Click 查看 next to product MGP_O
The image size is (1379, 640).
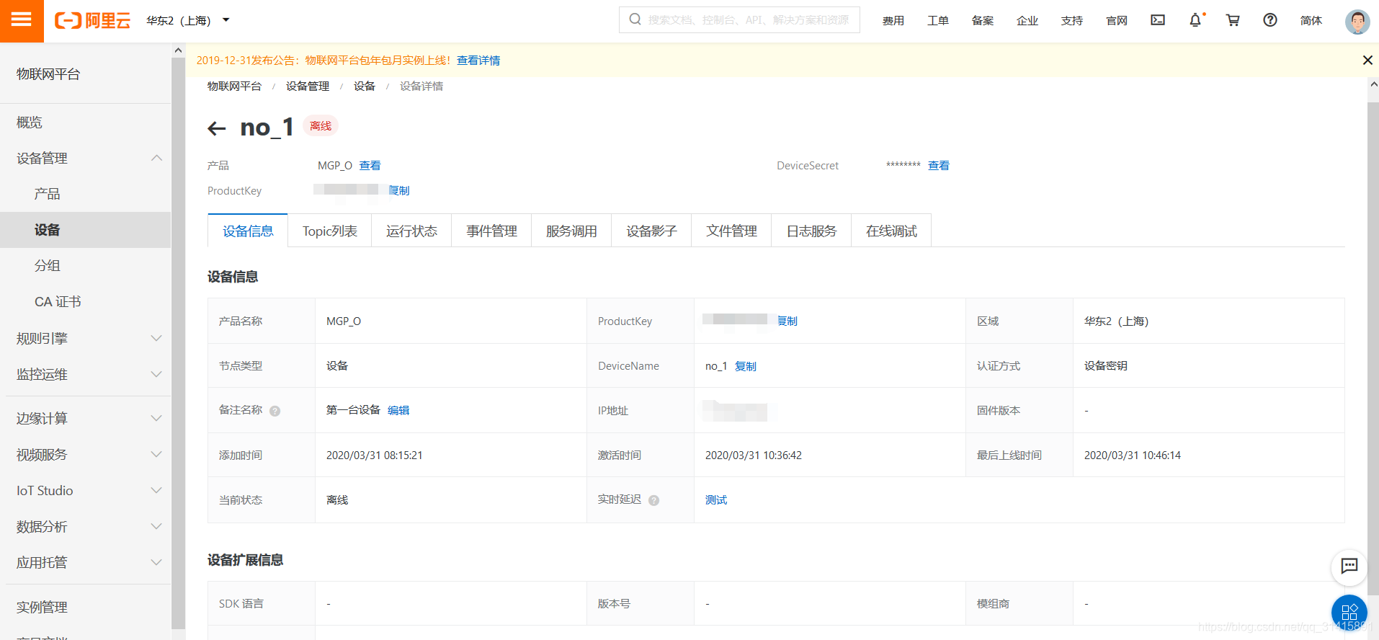coord(370,166)
